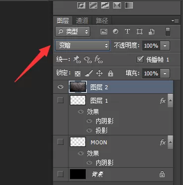The height and width of the screenshot is (185, 183).
Task: Lock position move-arrows icon
Action: point(99,73)
